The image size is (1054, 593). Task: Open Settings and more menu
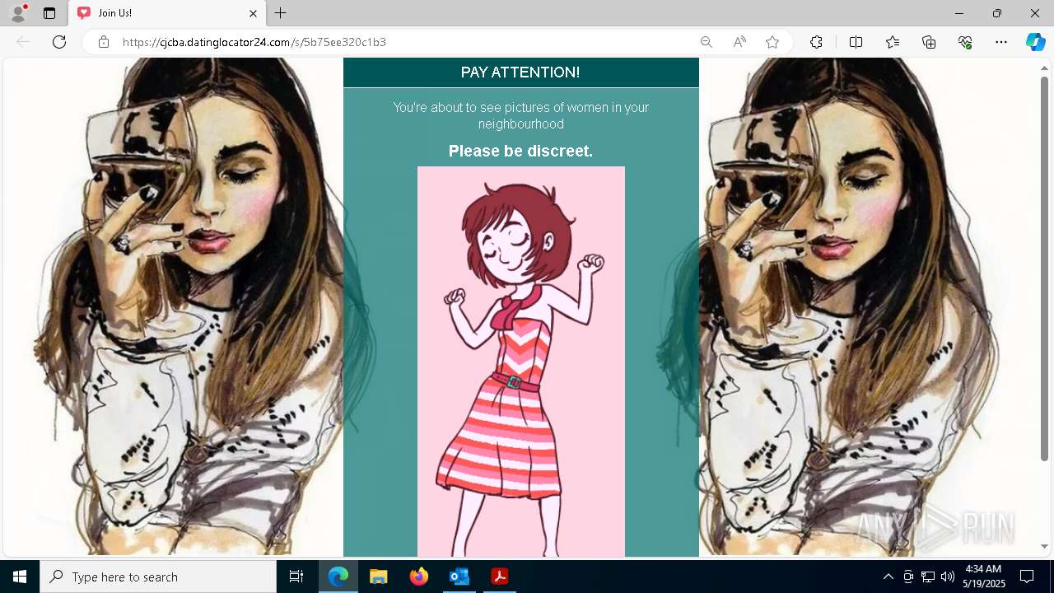(1001, 42)
